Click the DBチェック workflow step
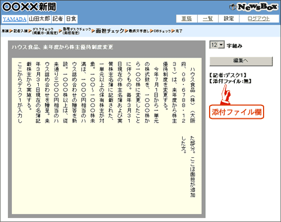Screen dimensions: 281x222 click(162, 31)
